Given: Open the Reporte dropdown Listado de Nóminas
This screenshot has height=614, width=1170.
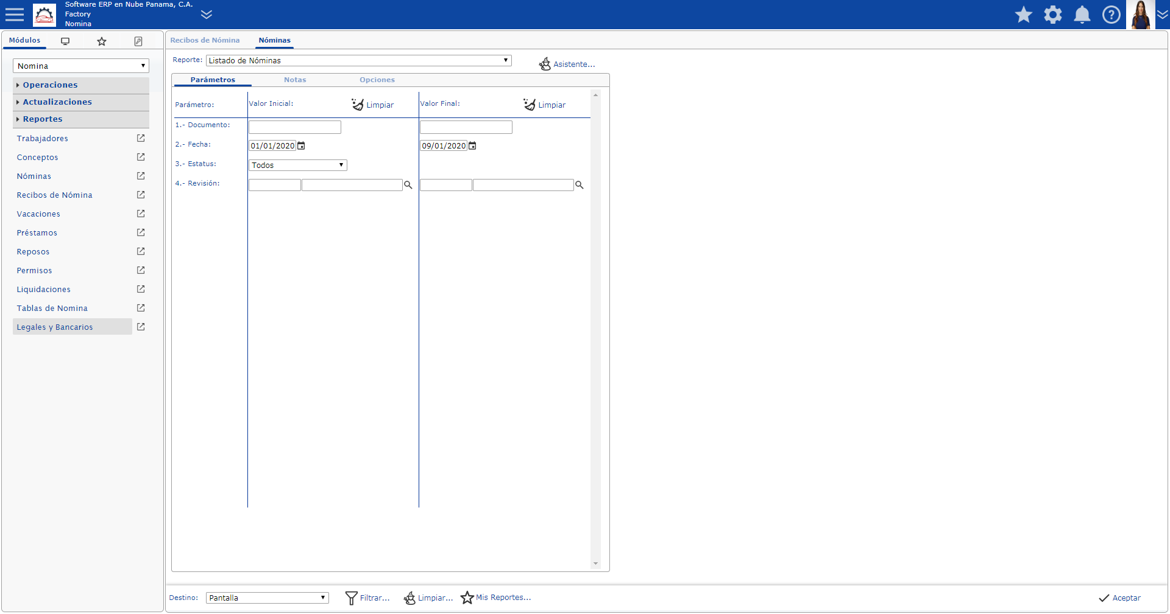Looking at the screenshot, I should (x=358, y=61).
